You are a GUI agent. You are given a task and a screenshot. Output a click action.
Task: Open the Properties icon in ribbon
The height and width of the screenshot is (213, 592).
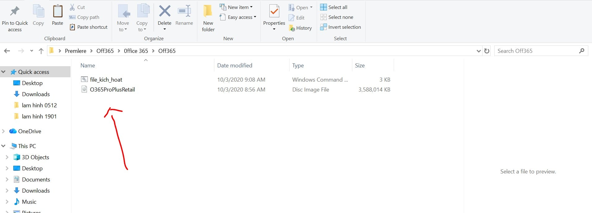274,12
